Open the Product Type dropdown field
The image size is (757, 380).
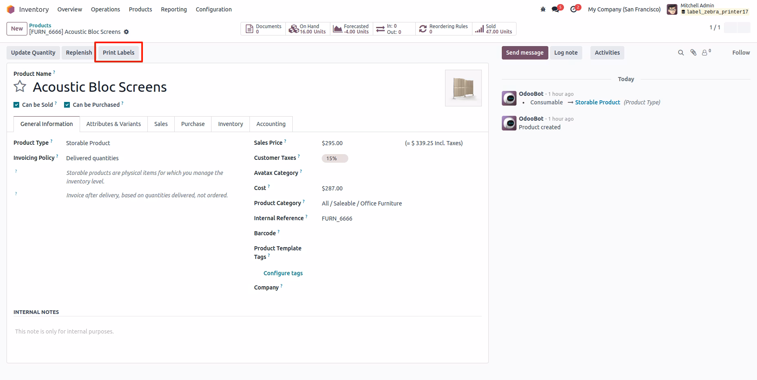(152, 143)
